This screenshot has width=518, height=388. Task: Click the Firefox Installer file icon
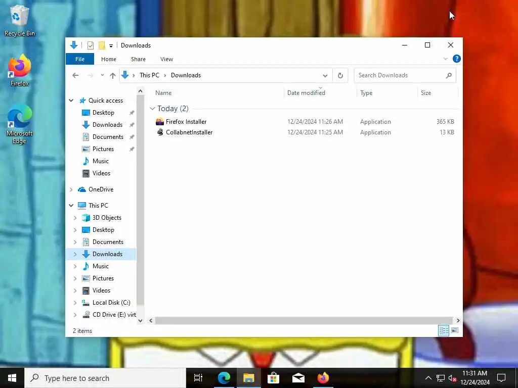[160, 122]
